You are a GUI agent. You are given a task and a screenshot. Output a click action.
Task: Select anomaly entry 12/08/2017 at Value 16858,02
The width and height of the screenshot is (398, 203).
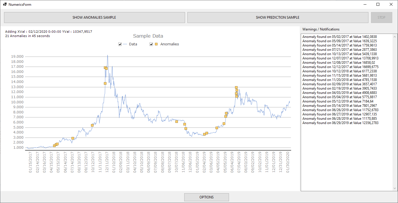pos(339,63)
